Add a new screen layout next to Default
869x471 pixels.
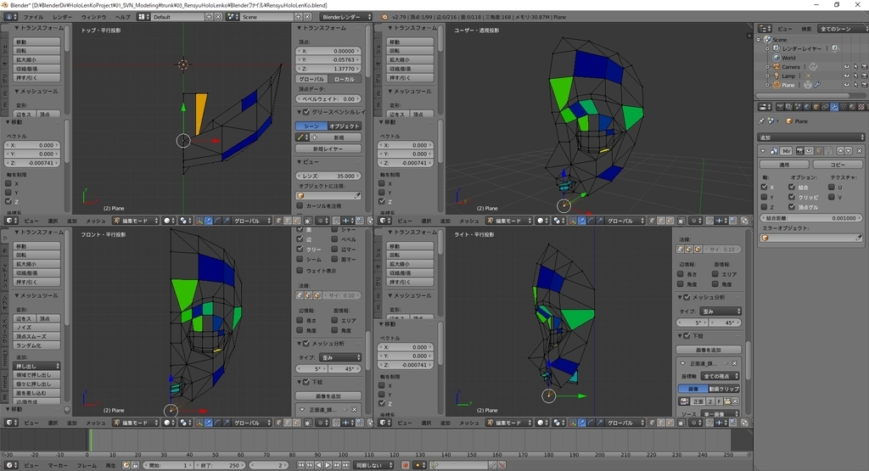point(209,17)
